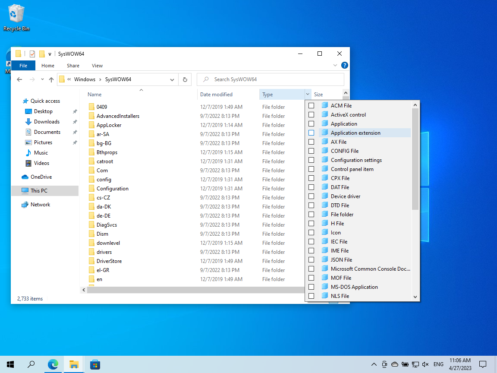Expand the address path chevrons before Windows
This screenshot has height=373, width=497.
[x=69, y=79]
